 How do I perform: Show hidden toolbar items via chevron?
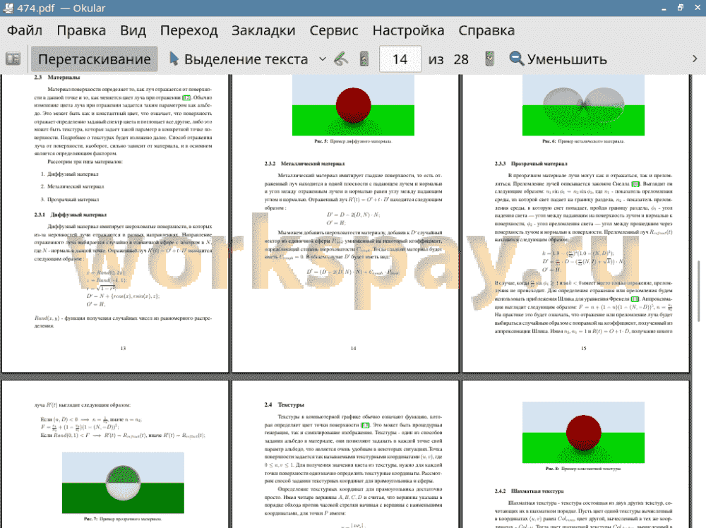point(694,59)
